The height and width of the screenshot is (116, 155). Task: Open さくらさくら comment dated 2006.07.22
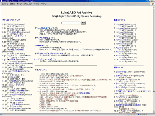coord(119,97)
